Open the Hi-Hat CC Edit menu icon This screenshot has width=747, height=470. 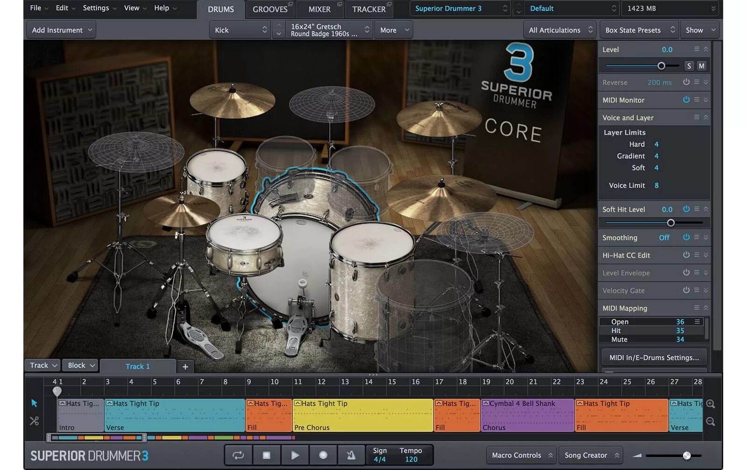point(697,255)
